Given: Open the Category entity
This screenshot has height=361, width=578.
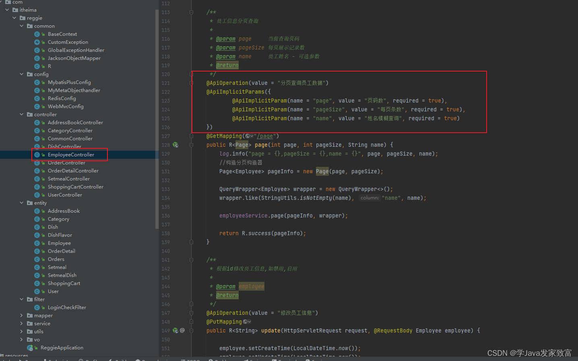Looking at the screenshot, I should pyautogui.click(x=58, y=219).
